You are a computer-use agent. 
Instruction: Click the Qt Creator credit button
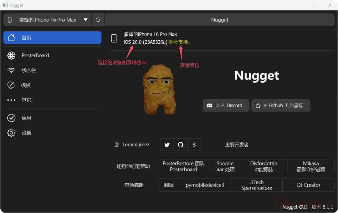pos(308,185)
